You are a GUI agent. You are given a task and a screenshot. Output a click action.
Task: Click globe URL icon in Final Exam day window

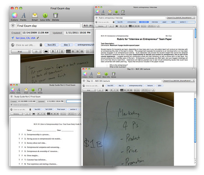tap(13, 45)
